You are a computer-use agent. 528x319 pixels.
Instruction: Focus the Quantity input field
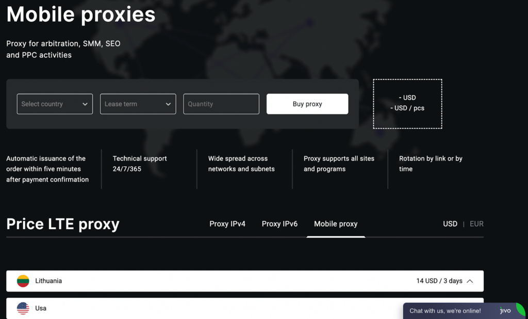coord(221,104)
